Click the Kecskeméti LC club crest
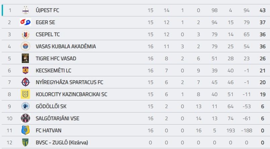The width and height of the screenshot is (270, 149). (25, 70)
